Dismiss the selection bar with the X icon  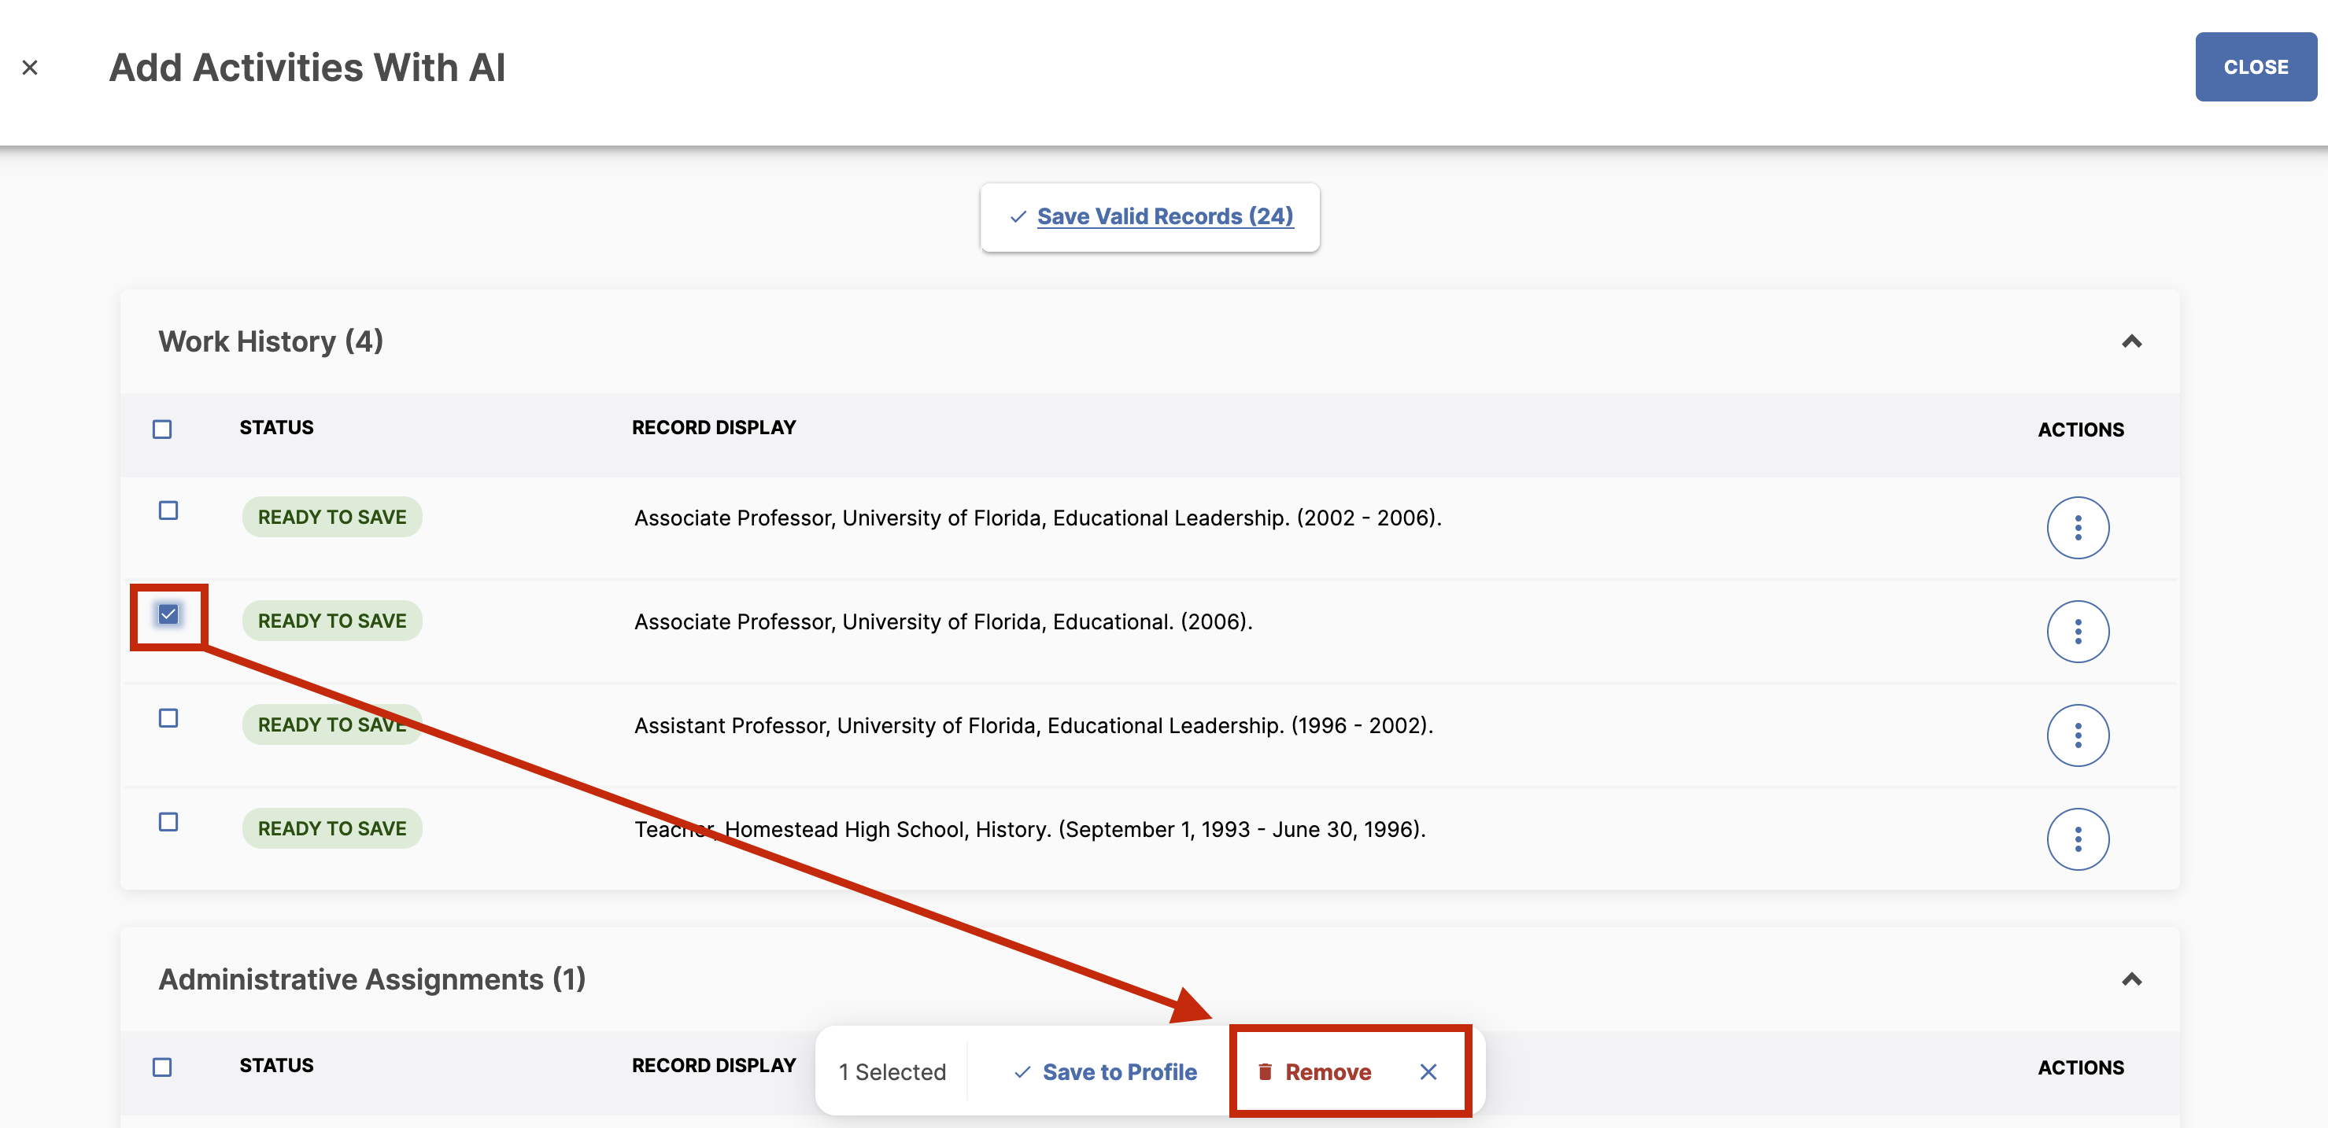pos(1428,1072)
